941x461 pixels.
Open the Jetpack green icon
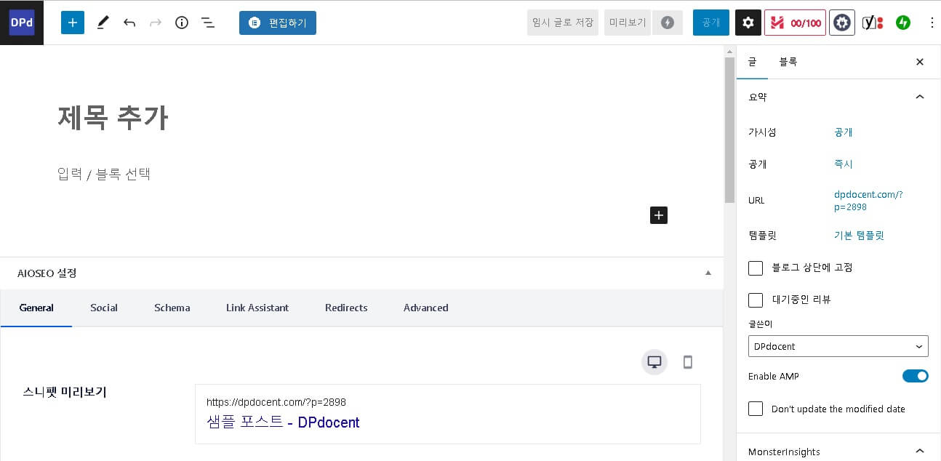pos(903,23)
